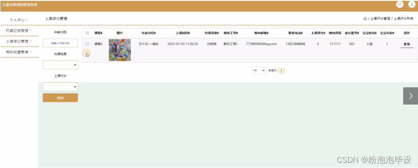Sort by 上课评分 column header
This screenshot has height=168, width=418.
click(x=318, y=33)
